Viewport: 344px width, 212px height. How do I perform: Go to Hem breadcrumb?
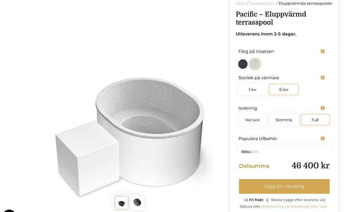click(x=240, y=4)
